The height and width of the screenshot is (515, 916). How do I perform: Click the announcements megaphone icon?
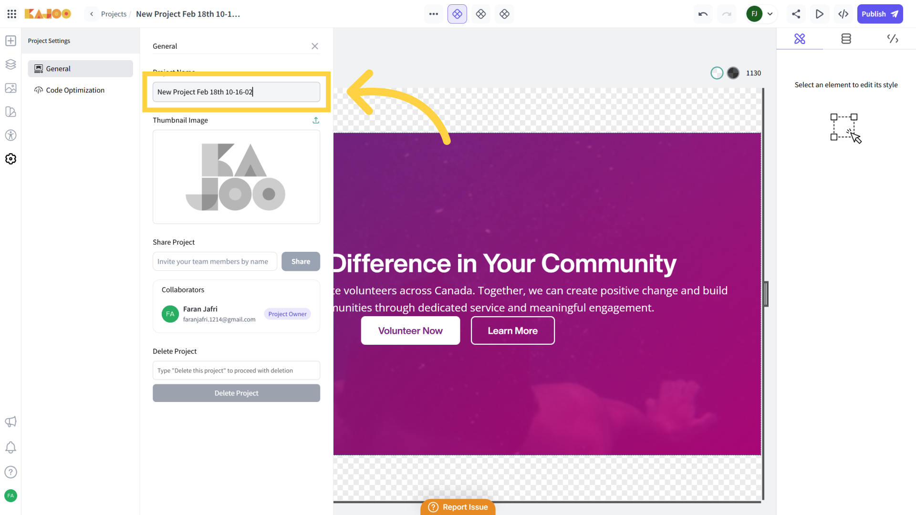click(x=10, y=422)
